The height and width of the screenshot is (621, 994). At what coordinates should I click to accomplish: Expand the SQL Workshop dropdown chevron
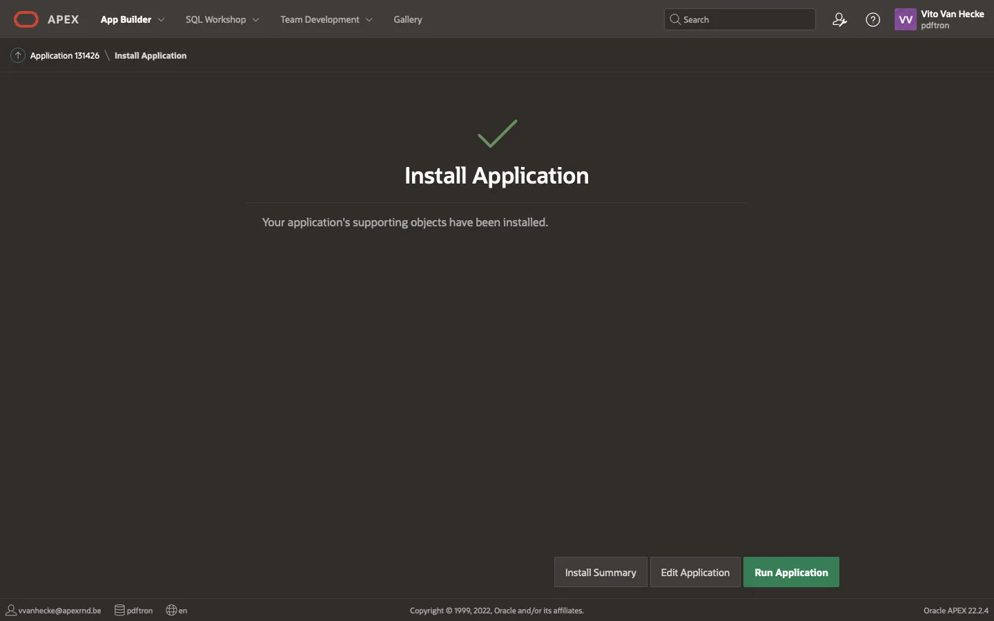coord(256,20)
